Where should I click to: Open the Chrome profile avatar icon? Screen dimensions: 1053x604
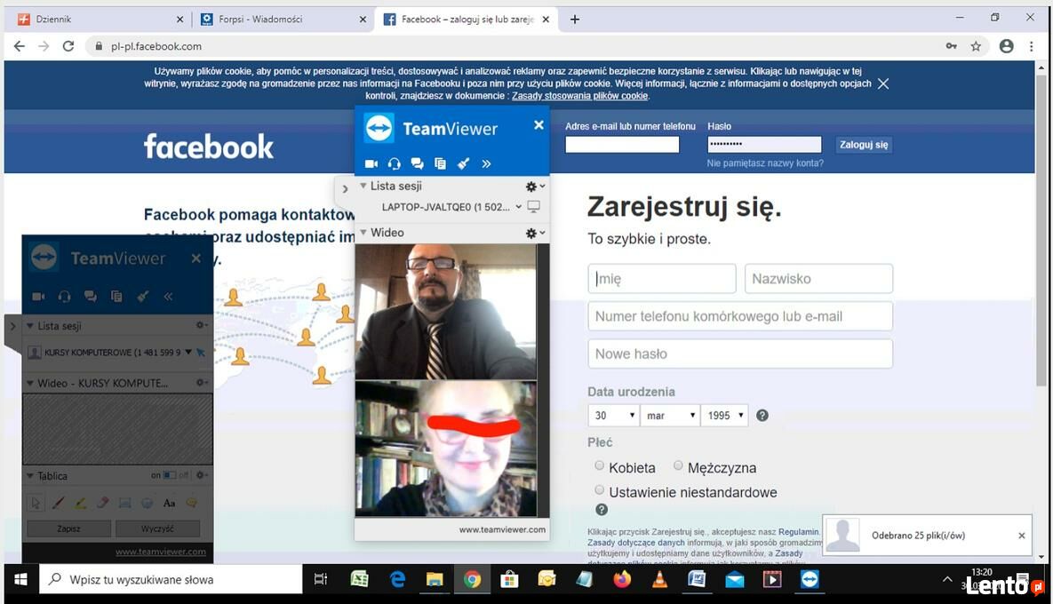pyautogui.click(x=1006, y=46)
